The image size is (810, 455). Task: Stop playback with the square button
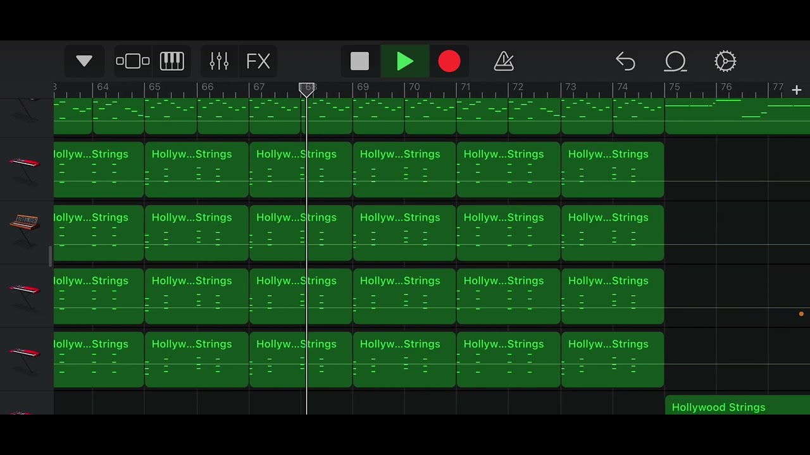click(x=359, y=61)
